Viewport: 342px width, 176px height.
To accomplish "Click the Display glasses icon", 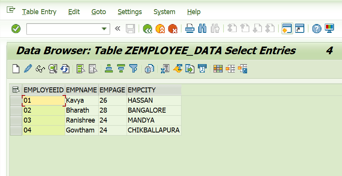I will (x=40, y=69).
